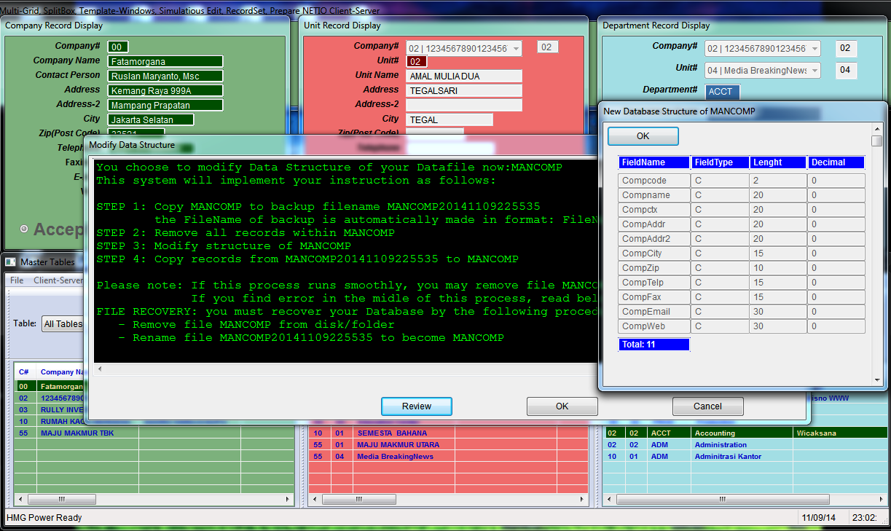Click the CompFax field name cell
891x531 pixels.
click(x=653, y=297)
